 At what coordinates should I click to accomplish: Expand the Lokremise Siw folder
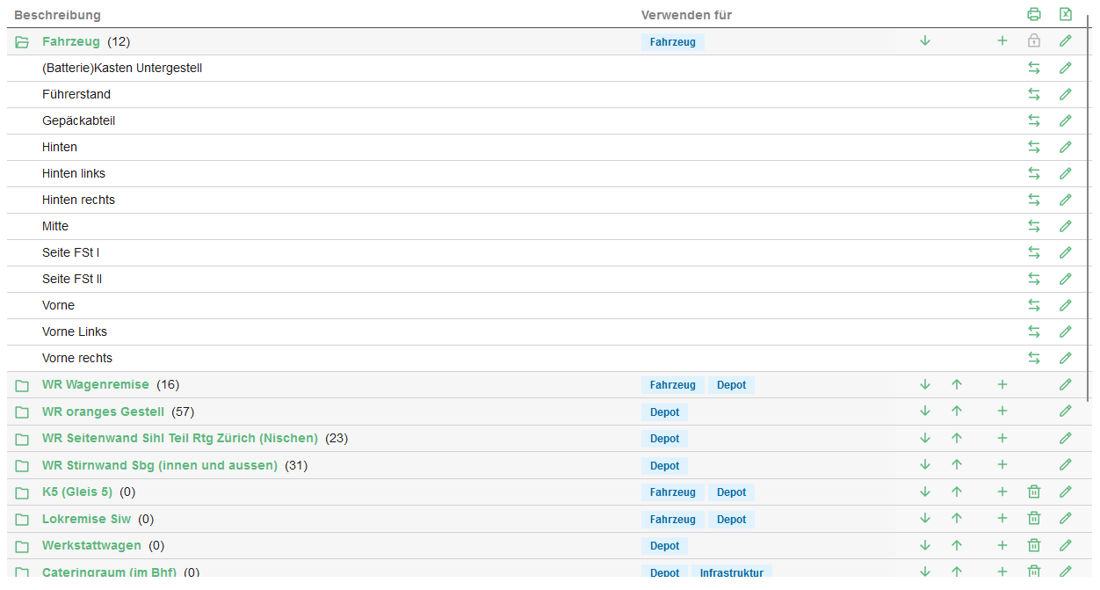click(22, 520)
